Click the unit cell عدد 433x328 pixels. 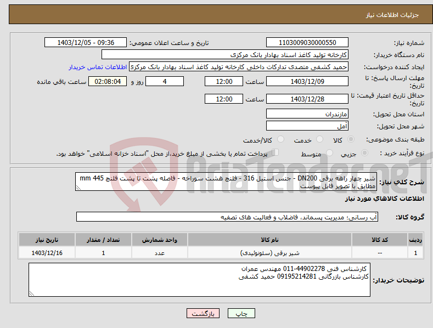pos(160,253)
